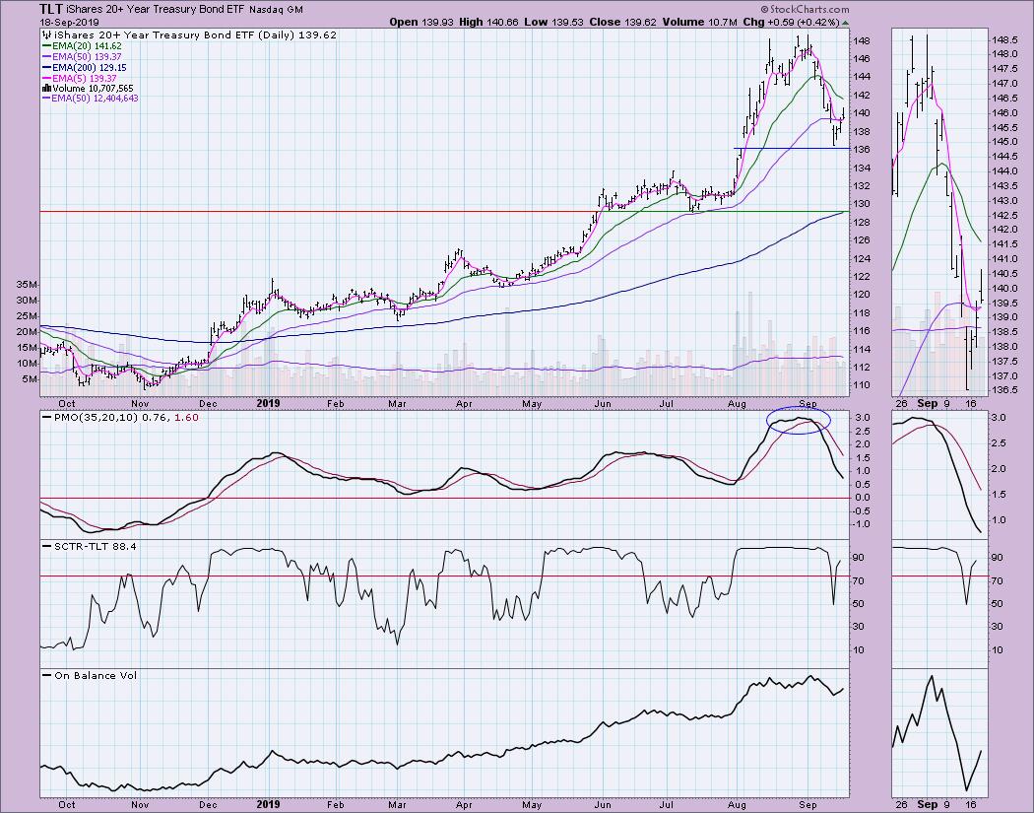The width and height of the screenshot is (1034, 813).
Task: Click the Chg +0.59 (+0.42%) value
Action: 792,22
